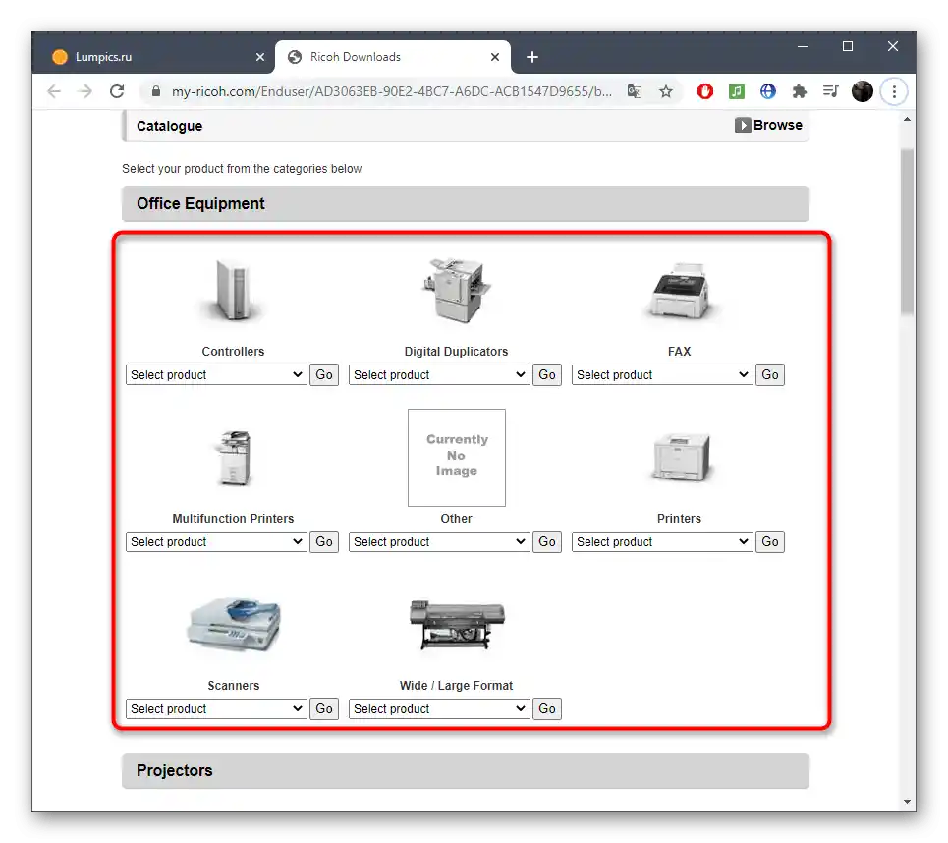948x843 pixels.
Task: Open a new browser tab
Action: pos(532,57)
